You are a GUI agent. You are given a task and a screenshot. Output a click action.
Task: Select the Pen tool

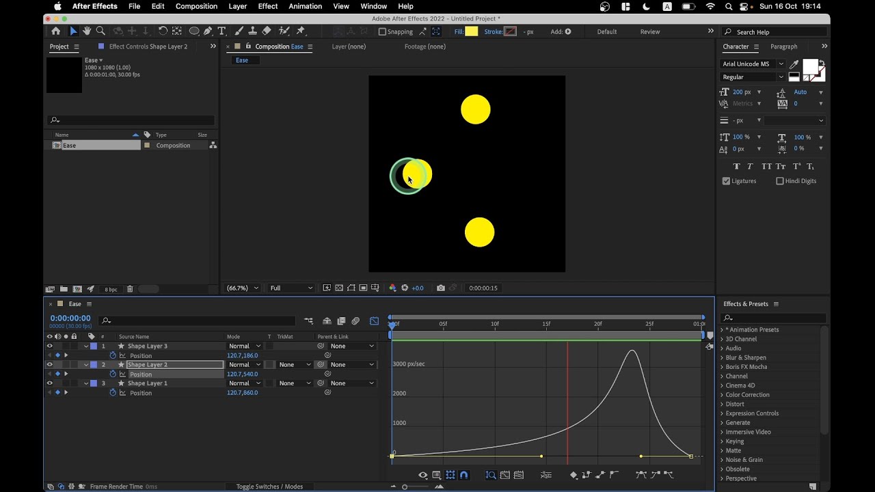(208, 31)
